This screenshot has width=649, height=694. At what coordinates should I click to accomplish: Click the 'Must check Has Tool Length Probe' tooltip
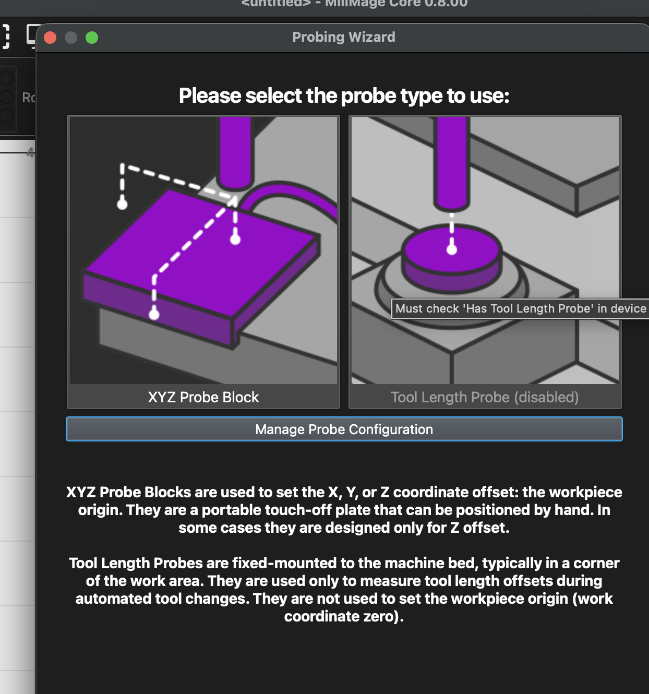click(x=520, y=308)
